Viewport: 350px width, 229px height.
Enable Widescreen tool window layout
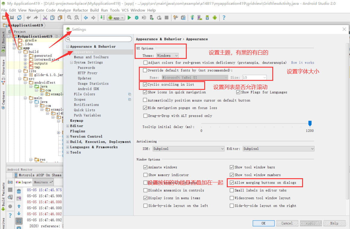[232, 198]
